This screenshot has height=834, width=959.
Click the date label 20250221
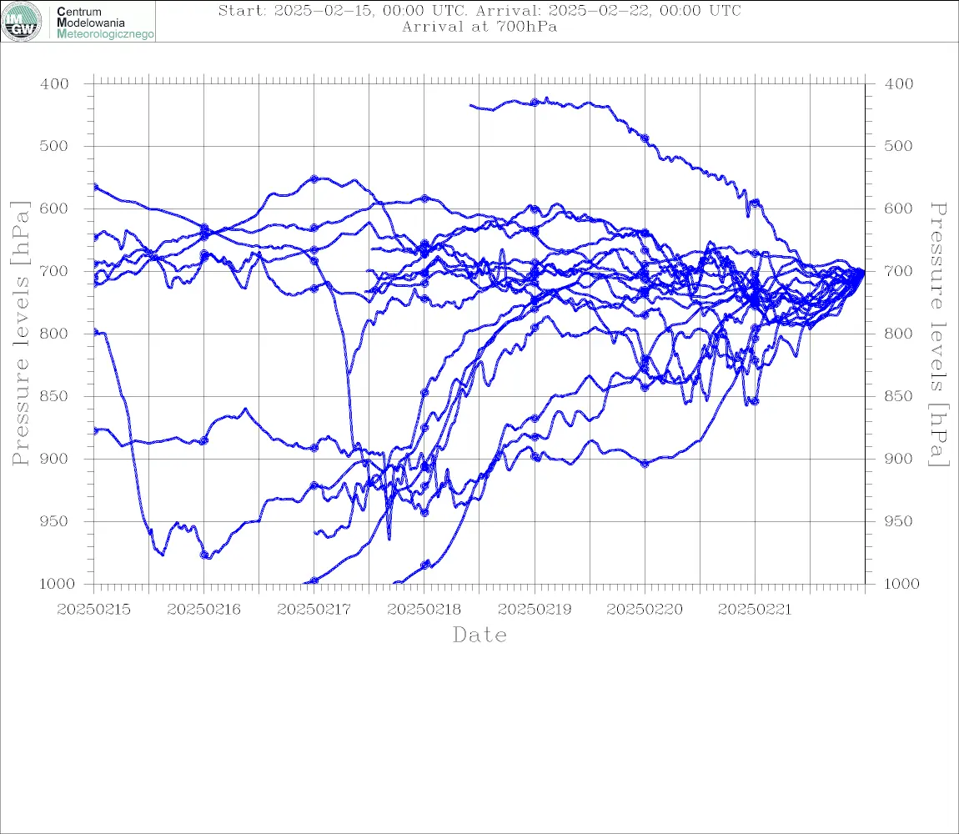click(x=755, y=610)
